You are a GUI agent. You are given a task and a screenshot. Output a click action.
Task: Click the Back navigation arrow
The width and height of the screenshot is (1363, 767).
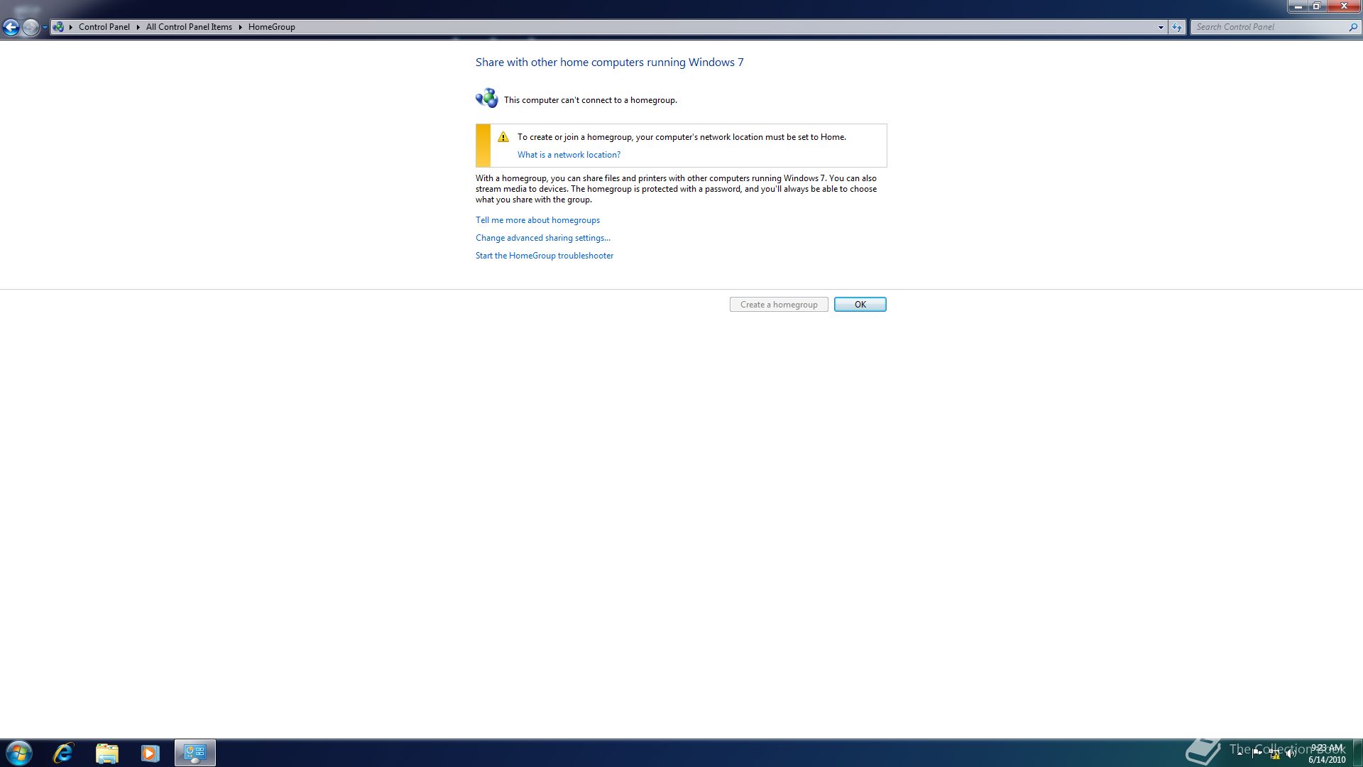point(11,27)
